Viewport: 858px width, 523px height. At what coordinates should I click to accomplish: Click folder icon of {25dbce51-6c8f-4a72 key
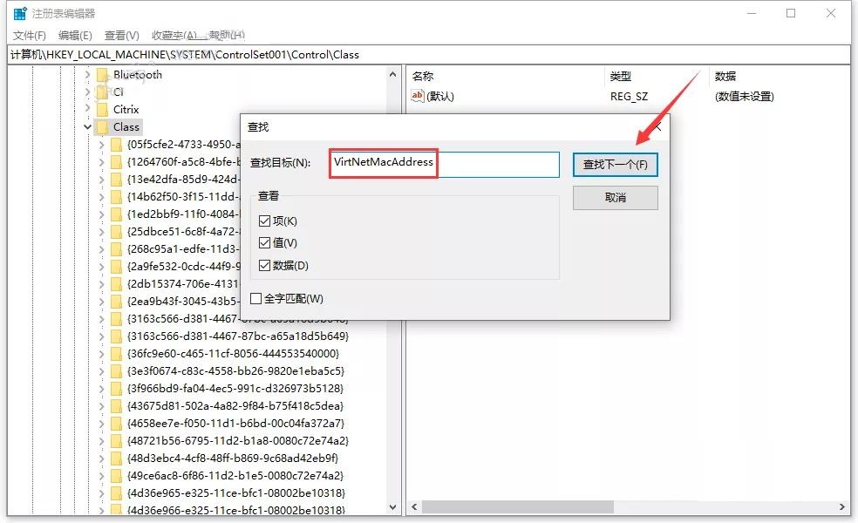(116, 231)
